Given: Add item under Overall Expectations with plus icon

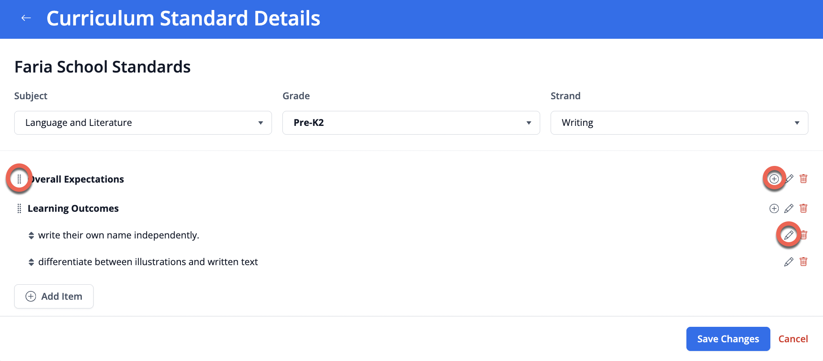Looking at the screenshot, I should click(774, 179).
